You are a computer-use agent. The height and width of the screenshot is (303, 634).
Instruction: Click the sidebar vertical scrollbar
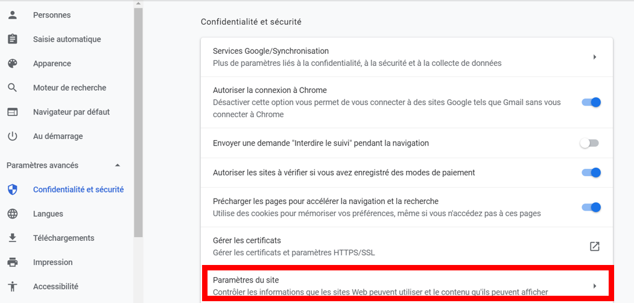(138, 121)
